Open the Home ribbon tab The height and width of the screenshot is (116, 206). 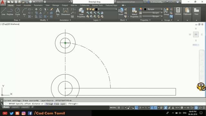[11, 5]
